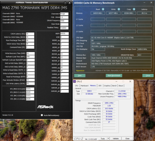This screenshot has height=141, width=155.
Task: Open the Tools dropdown arrow in CPU-Z
Action: pyautogui.click(x=108, y=139)
